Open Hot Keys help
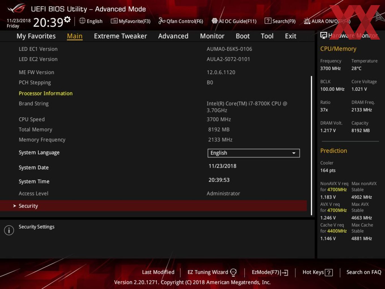 (x=317, y=272)
